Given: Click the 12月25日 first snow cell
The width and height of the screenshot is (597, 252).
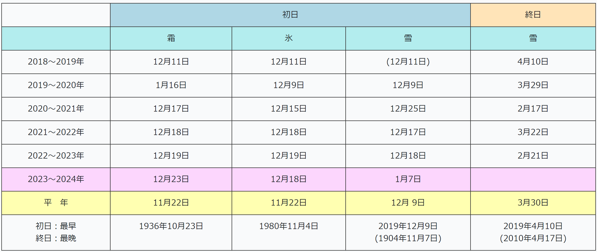Looking at the screenshot, I should coord(408,109).
